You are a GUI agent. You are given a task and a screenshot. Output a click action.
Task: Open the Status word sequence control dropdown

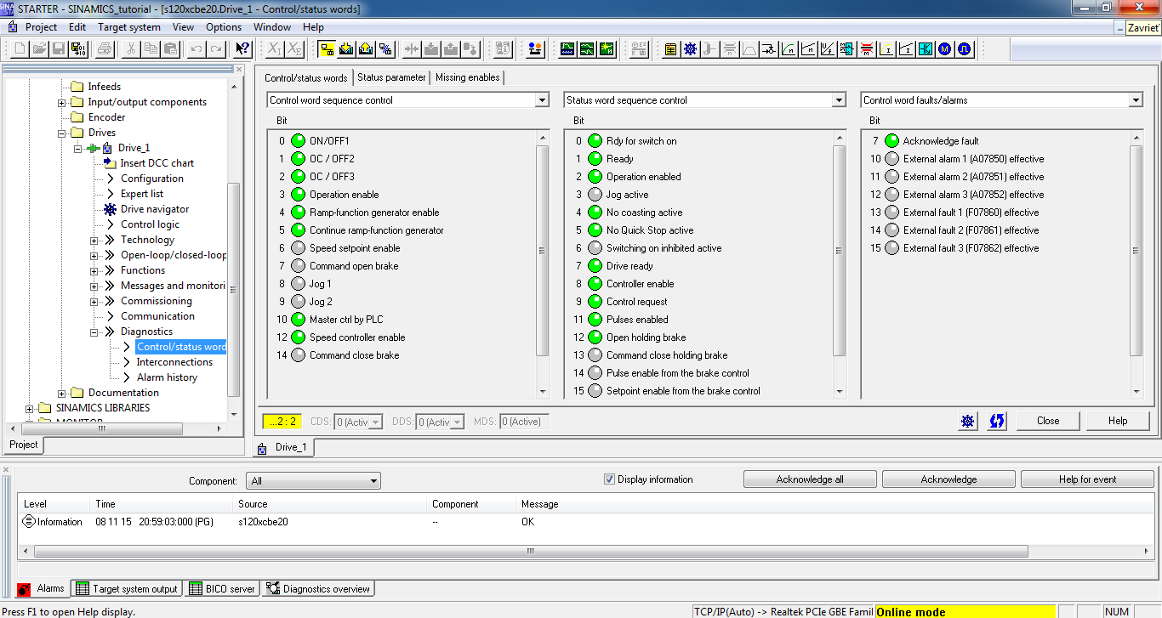[x=839, y=100]
